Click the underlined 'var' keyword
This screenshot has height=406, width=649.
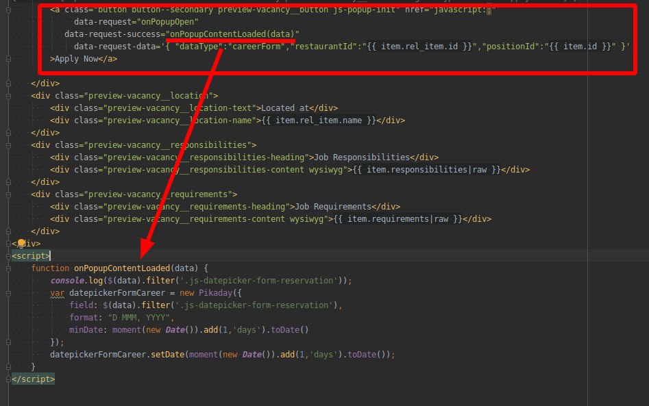pyautogui.click(x=57, y=293)
